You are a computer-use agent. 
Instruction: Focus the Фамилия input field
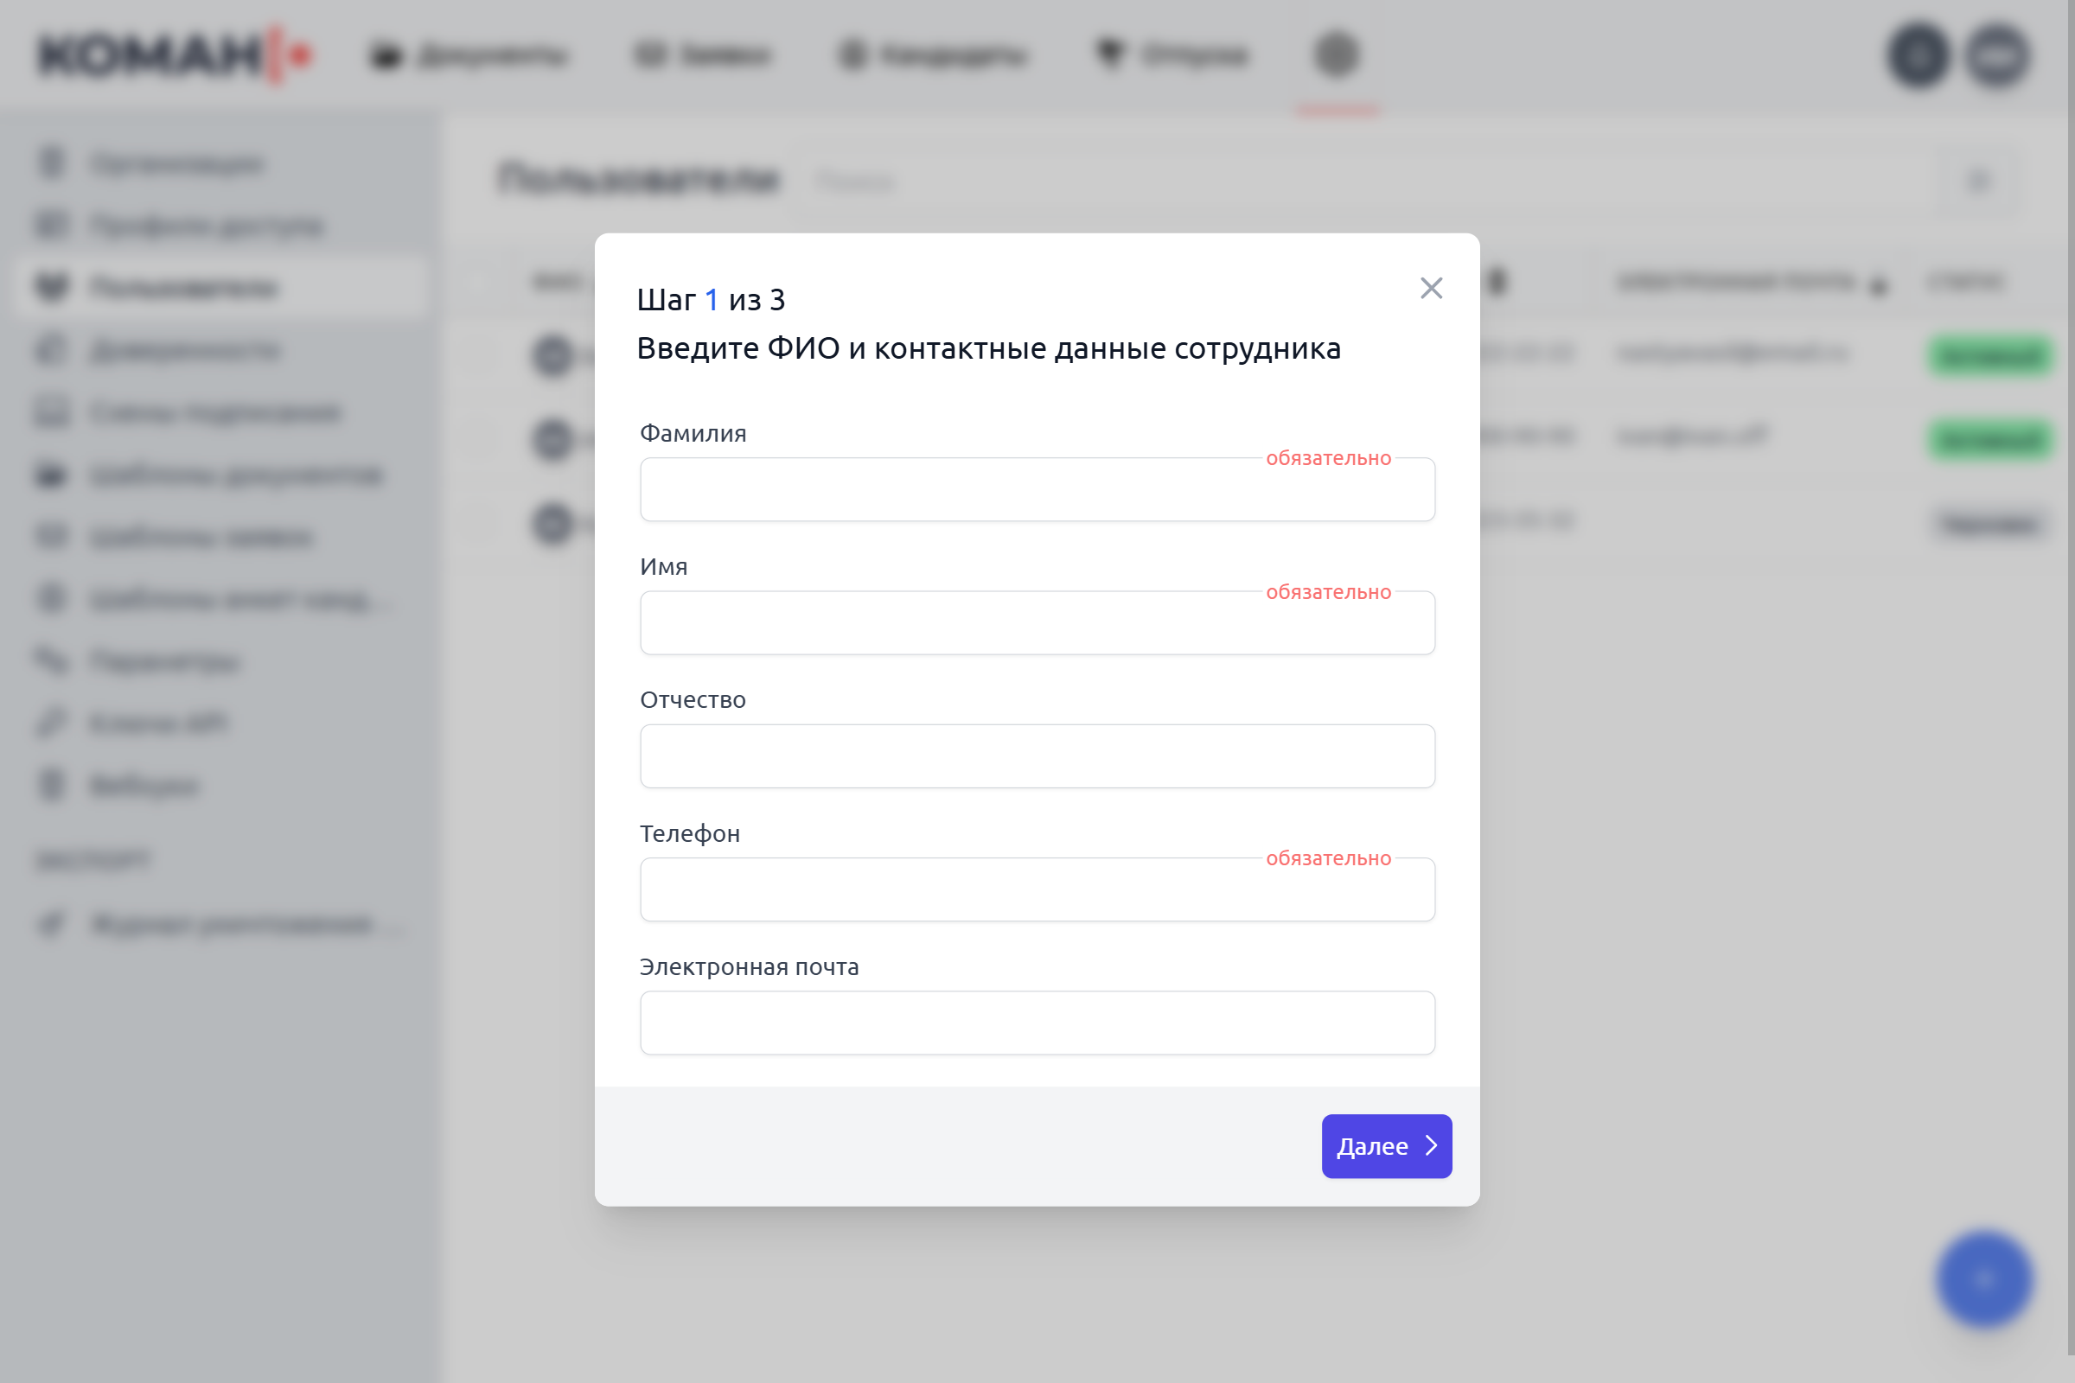pyautogui.click(x=1037, y=489)
